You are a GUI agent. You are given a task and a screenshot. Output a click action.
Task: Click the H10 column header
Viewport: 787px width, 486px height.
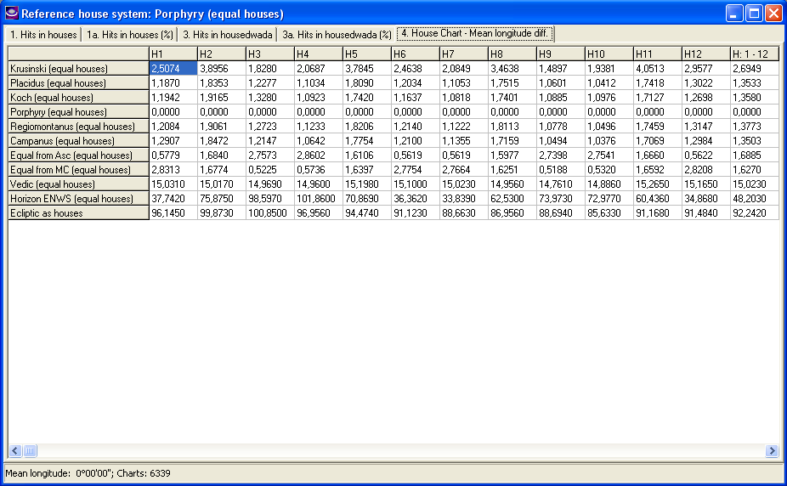609,54
